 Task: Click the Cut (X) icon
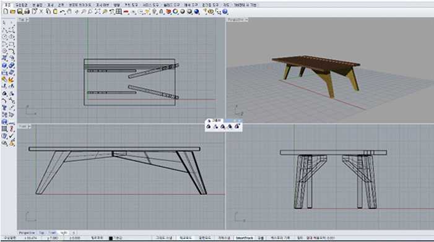41,11
